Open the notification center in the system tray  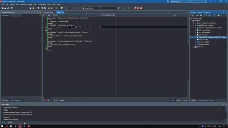tap(224, 126)
